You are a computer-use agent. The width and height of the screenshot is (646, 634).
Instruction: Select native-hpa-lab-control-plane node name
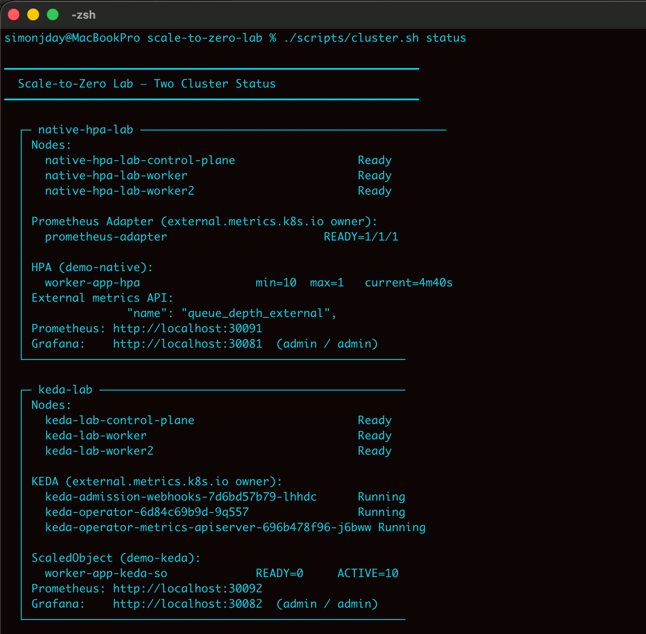[x=140, y=160]
